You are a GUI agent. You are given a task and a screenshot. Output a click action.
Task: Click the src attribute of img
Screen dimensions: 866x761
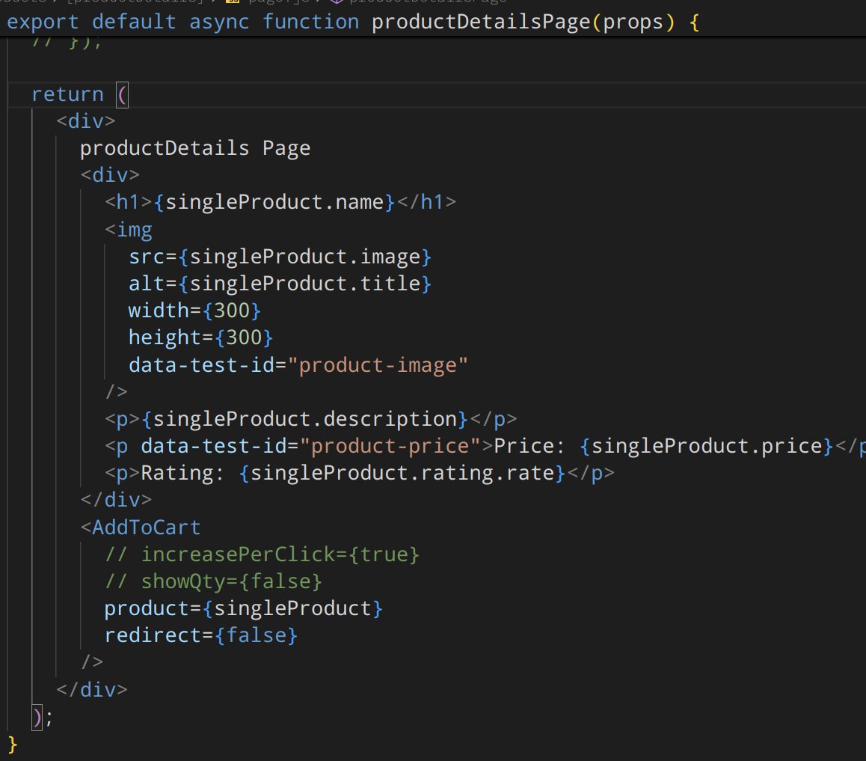[146, 257]
